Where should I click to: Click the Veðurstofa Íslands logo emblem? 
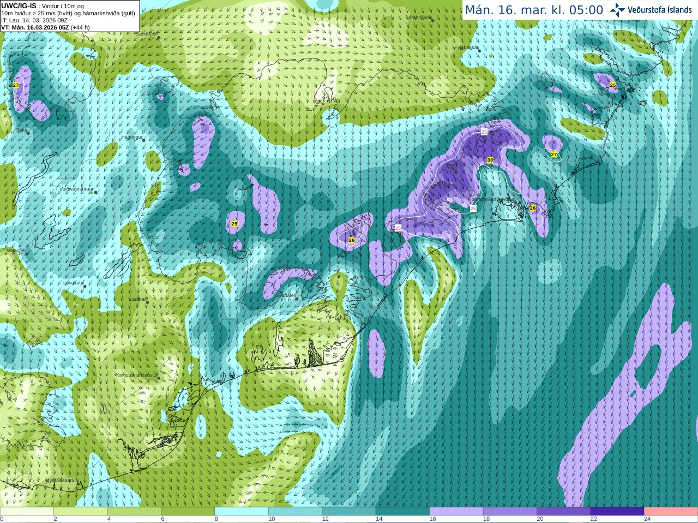(x=617, y=10)
